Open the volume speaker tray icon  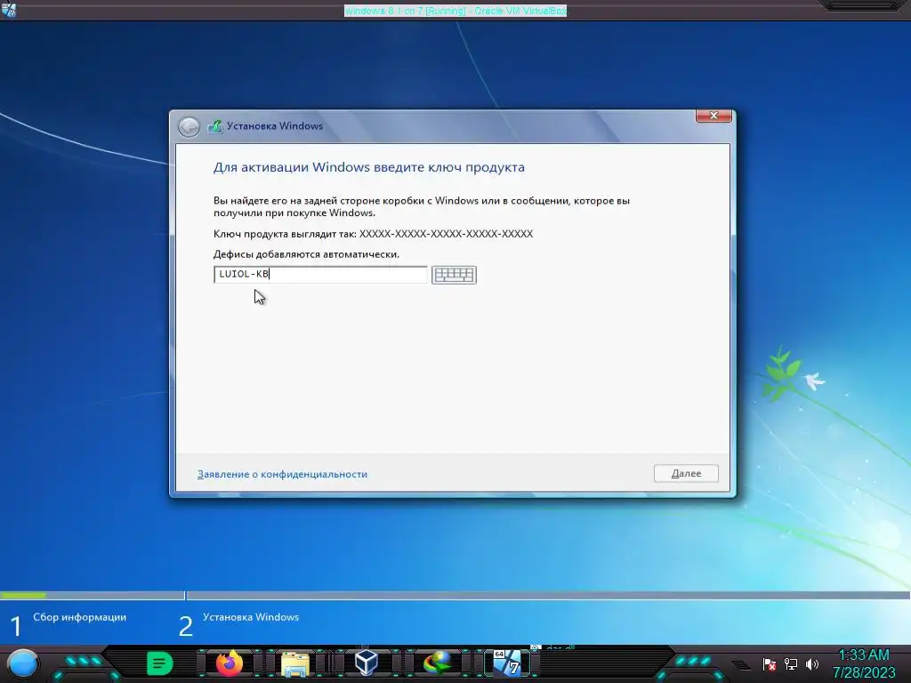point(811,663)
